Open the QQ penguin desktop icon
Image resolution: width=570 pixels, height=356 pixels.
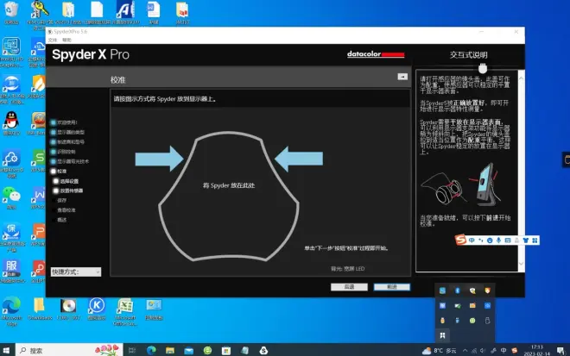[11, 123]
